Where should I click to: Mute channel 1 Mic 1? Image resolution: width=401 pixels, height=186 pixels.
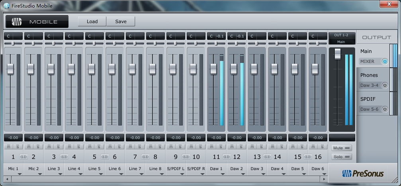[8, 147]
